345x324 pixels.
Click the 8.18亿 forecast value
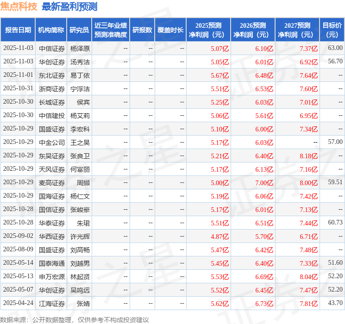click(308, 156)
